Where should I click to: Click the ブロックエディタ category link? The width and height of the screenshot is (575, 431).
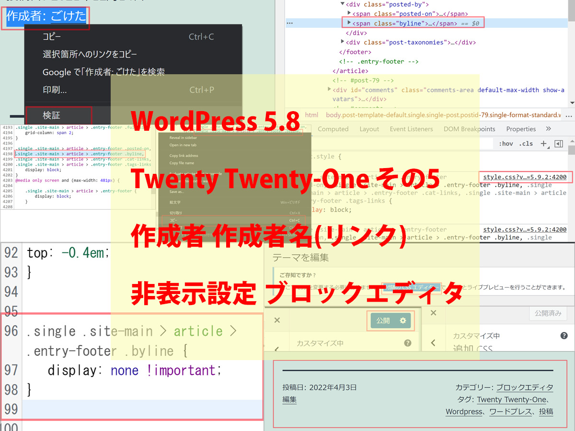[x=524, y=387]
